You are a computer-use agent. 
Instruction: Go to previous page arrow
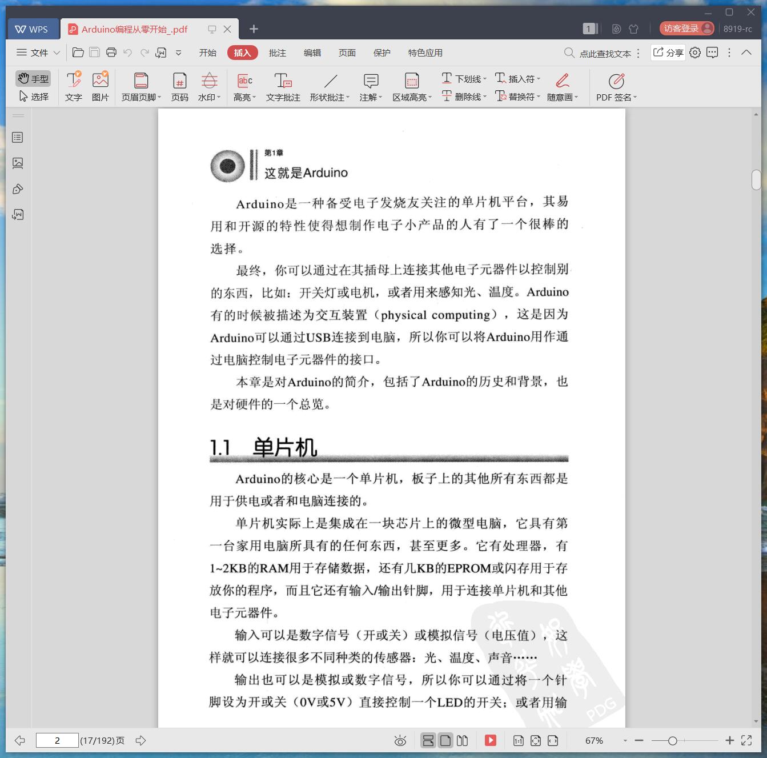click(20, 740)
